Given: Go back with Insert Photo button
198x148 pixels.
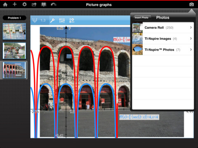Looking at the screenshot, I should 141,18.
